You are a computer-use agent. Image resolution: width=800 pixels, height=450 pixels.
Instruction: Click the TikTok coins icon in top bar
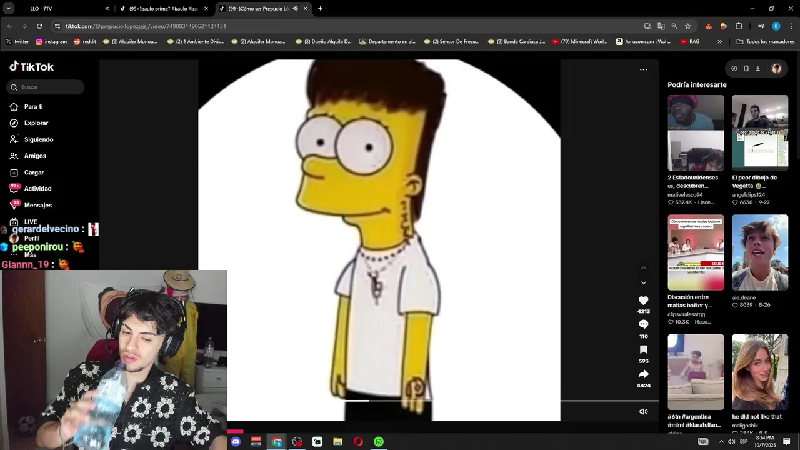click(x=734, y=69)
